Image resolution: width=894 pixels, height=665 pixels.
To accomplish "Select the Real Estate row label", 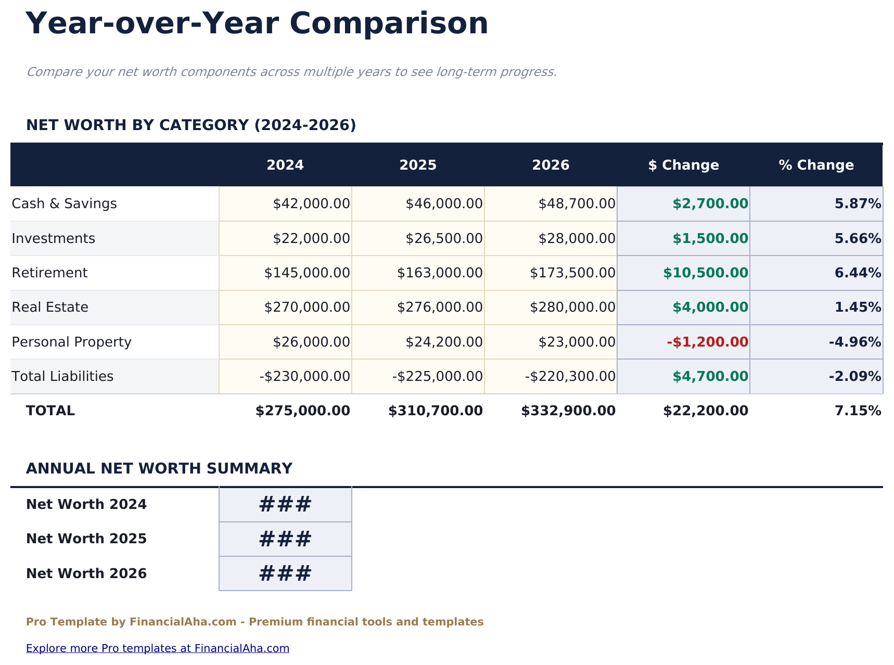I will (49, 307).
